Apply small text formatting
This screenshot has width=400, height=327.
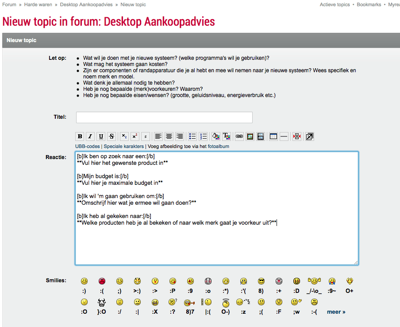coord(146,136)
